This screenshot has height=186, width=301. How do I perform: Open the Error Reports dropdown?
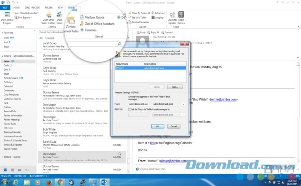pos(23,17)
